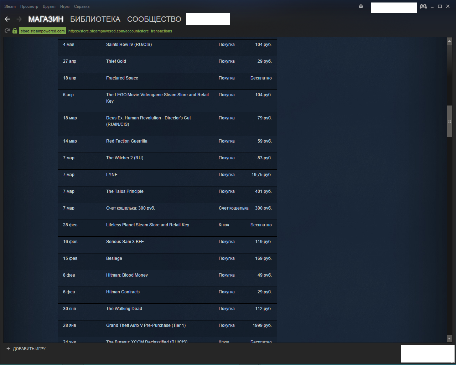This screenshot has width=456, height=365.
Task: Open the Просмотр menu
Action: tap(29, 6)
